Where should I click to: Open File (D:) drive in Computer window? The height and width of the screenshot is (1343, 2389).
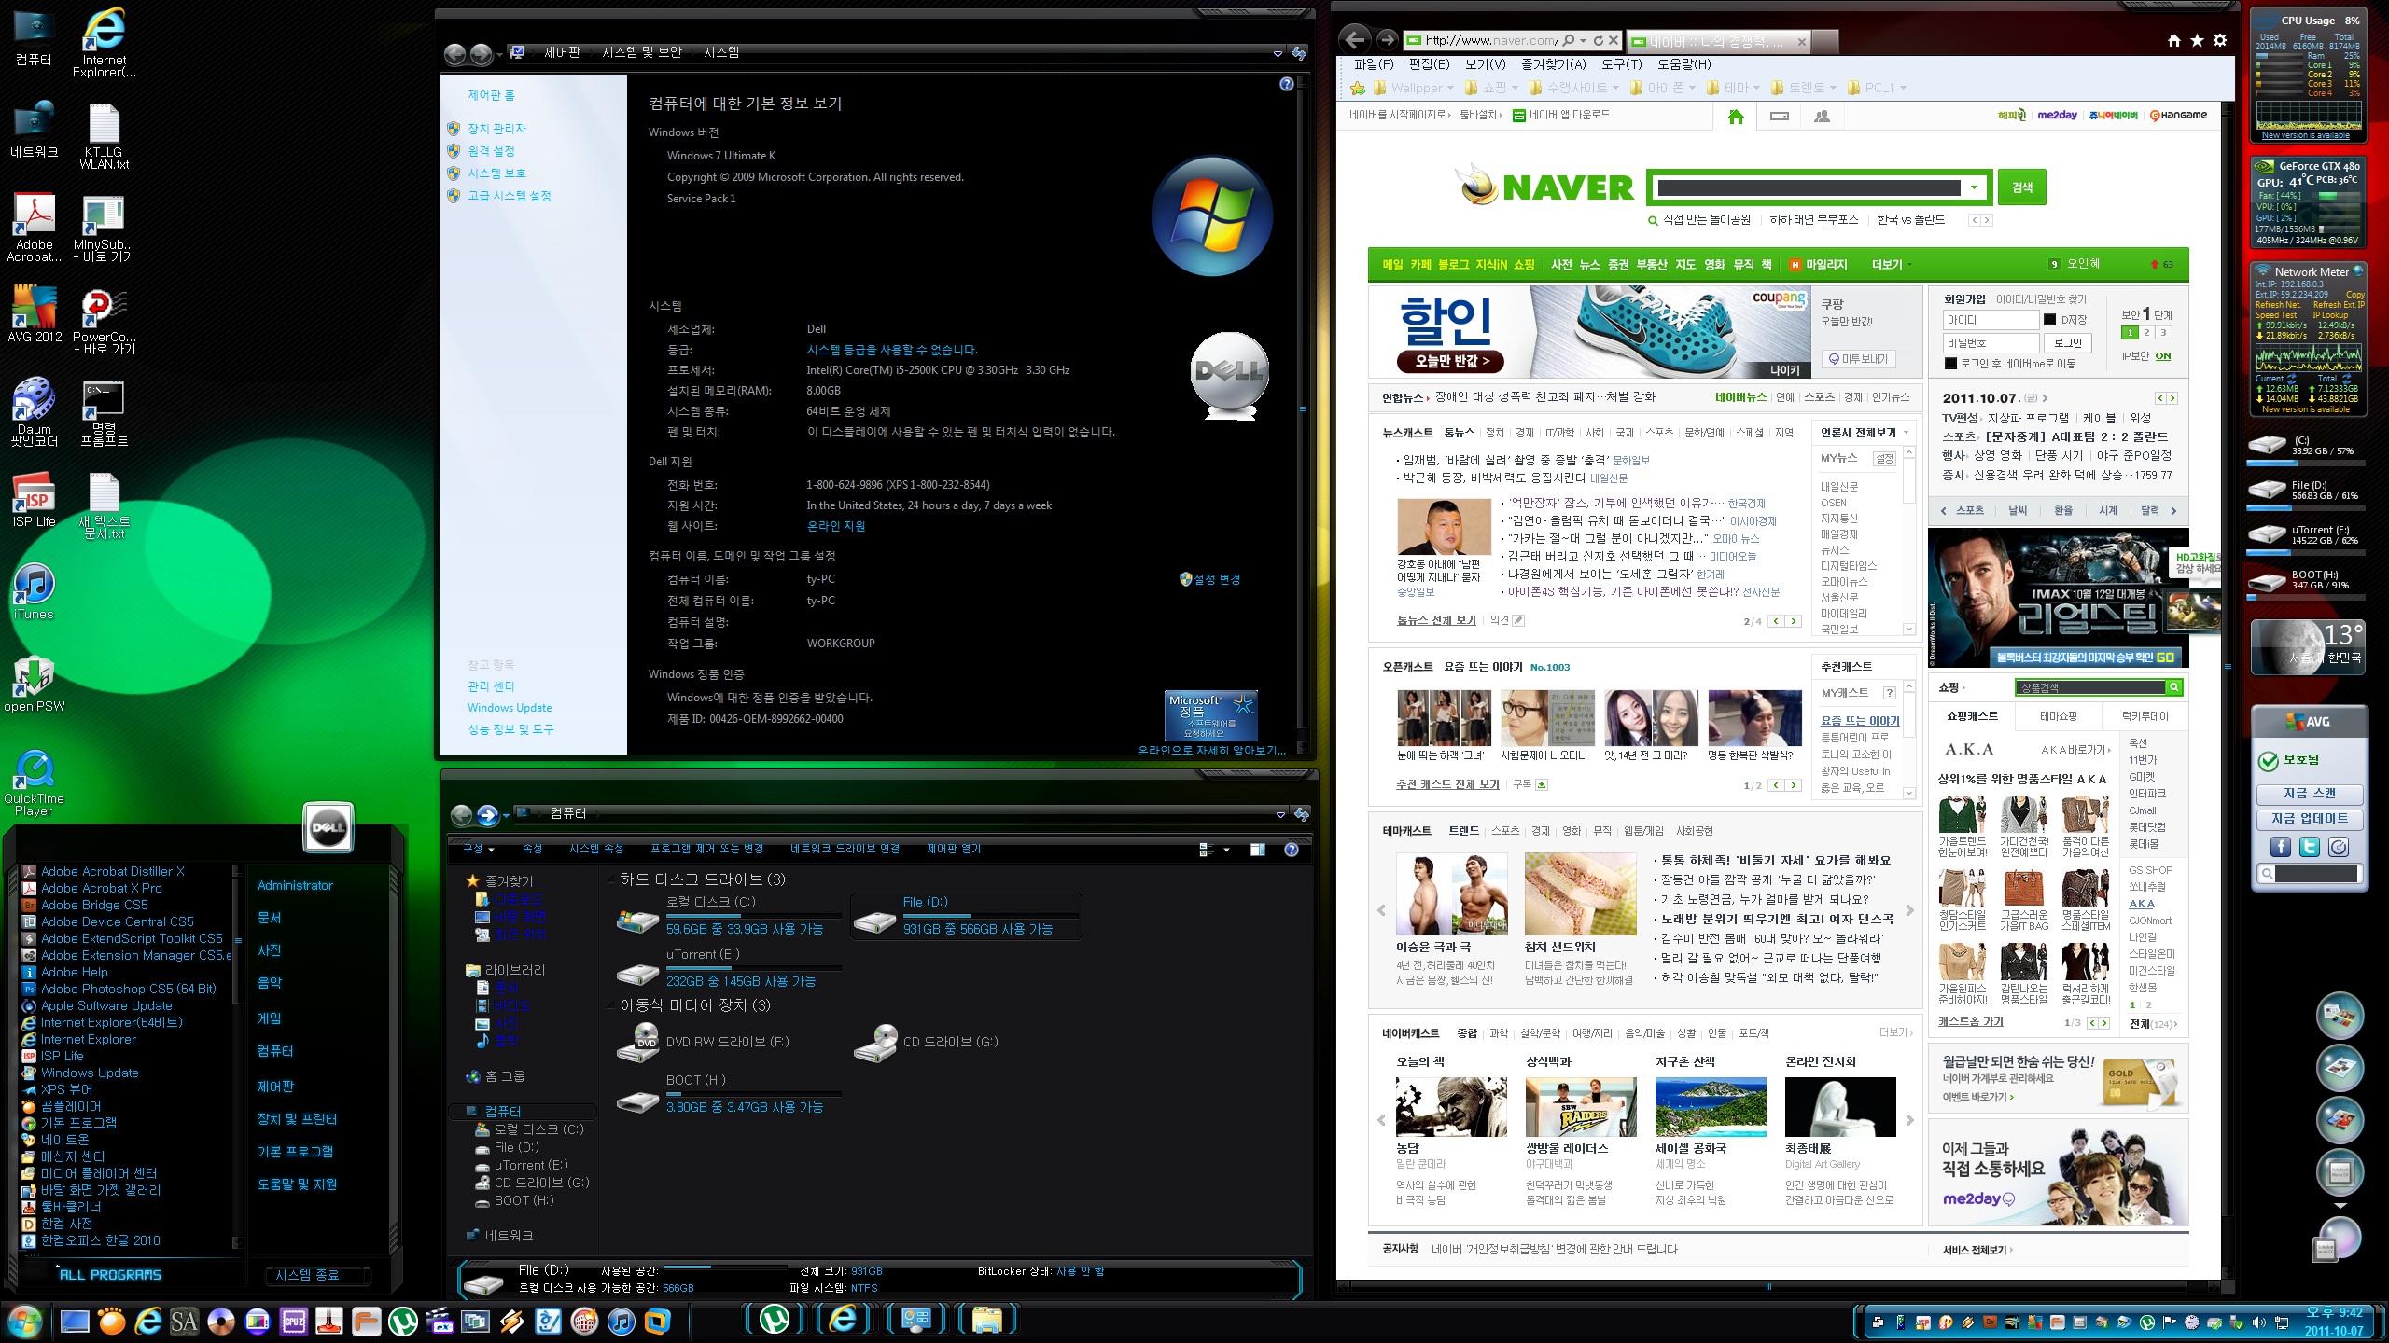[x=967, y=916]
